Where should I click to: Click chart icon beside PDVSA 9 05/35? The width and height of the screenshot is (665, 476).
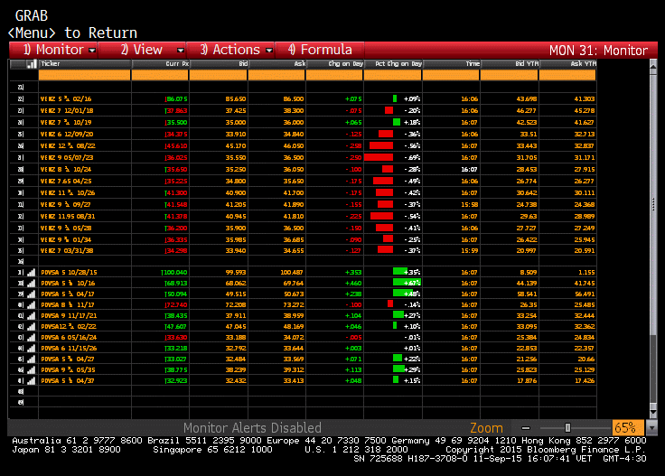[31, 370]
